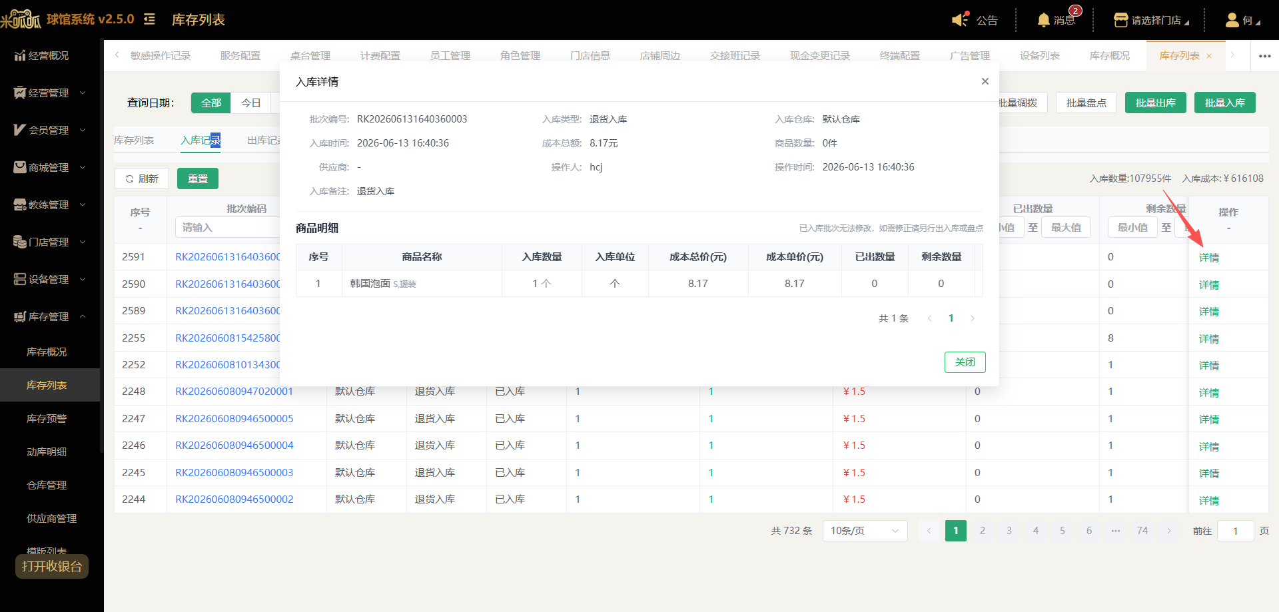
Task: Click the 前往 page number input field
Action: click(x=1235, y=531)
